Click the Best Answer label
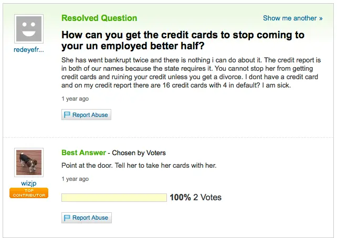This screenshot has width=337, height=238. pos(83,153)
